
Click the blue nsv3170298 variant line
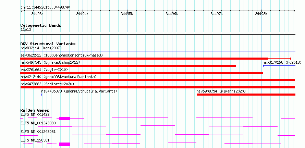tap(279, 66)
